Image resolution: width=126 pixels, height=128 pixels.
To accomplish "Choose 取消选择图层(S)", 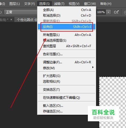I will [x=67, y=41].
